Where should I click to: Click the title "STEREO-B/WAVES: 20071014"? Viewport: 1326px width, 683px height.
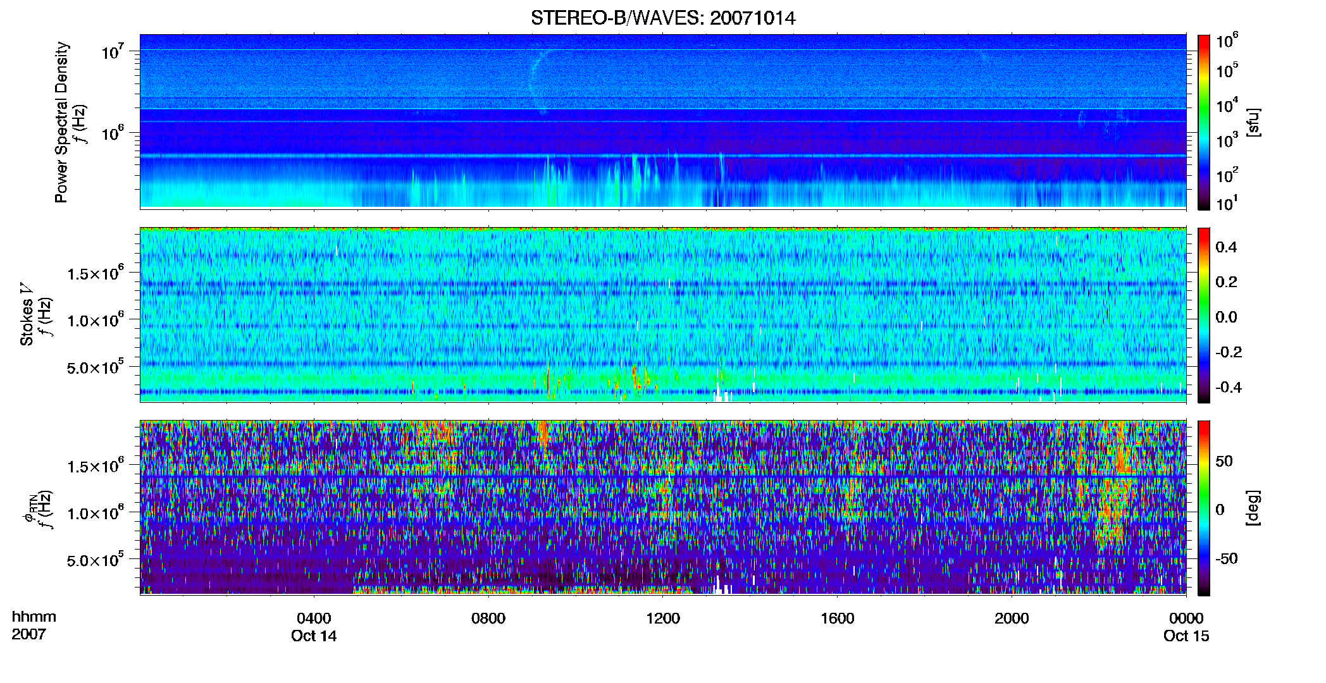pyautogui.click(x=663, y=18)
